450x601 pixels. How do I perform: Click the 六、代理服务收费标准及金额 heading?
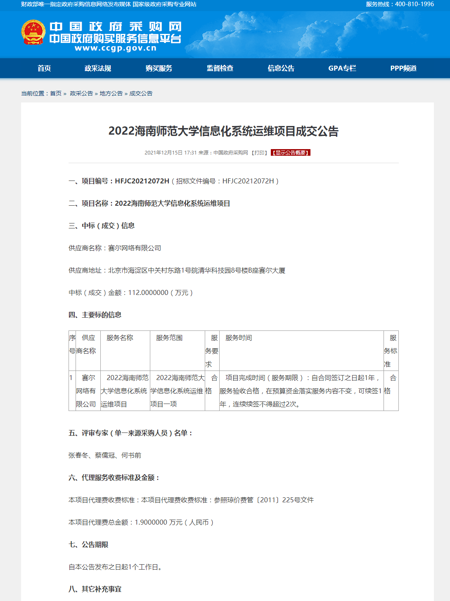coord(114,477)
